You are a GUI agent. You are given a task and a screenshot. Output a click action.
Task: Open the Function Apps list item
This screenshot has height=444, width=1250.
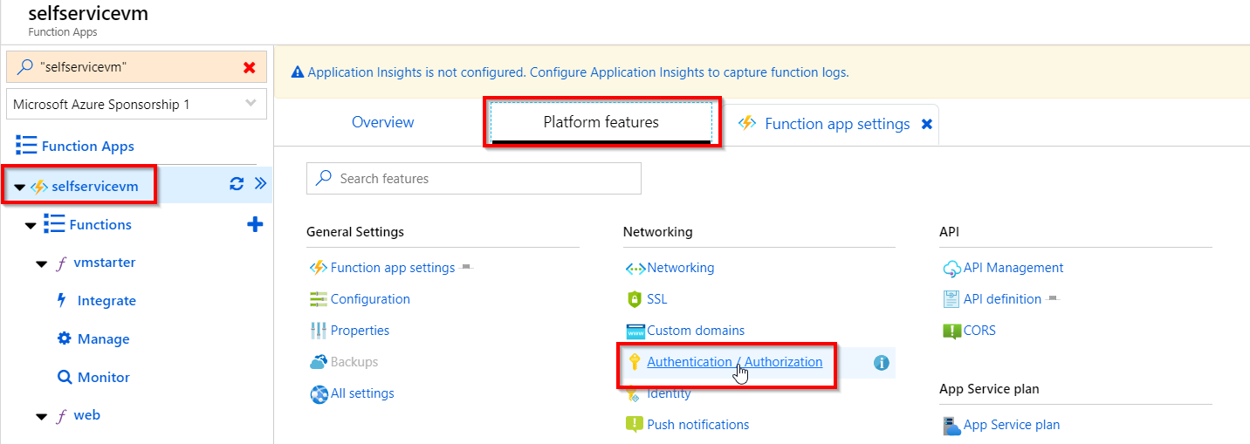click(88, 147)
